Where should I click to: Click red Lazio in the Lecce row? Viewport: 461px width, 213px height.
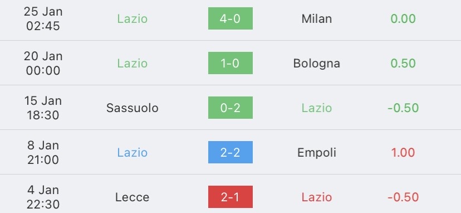pos(317,197)
